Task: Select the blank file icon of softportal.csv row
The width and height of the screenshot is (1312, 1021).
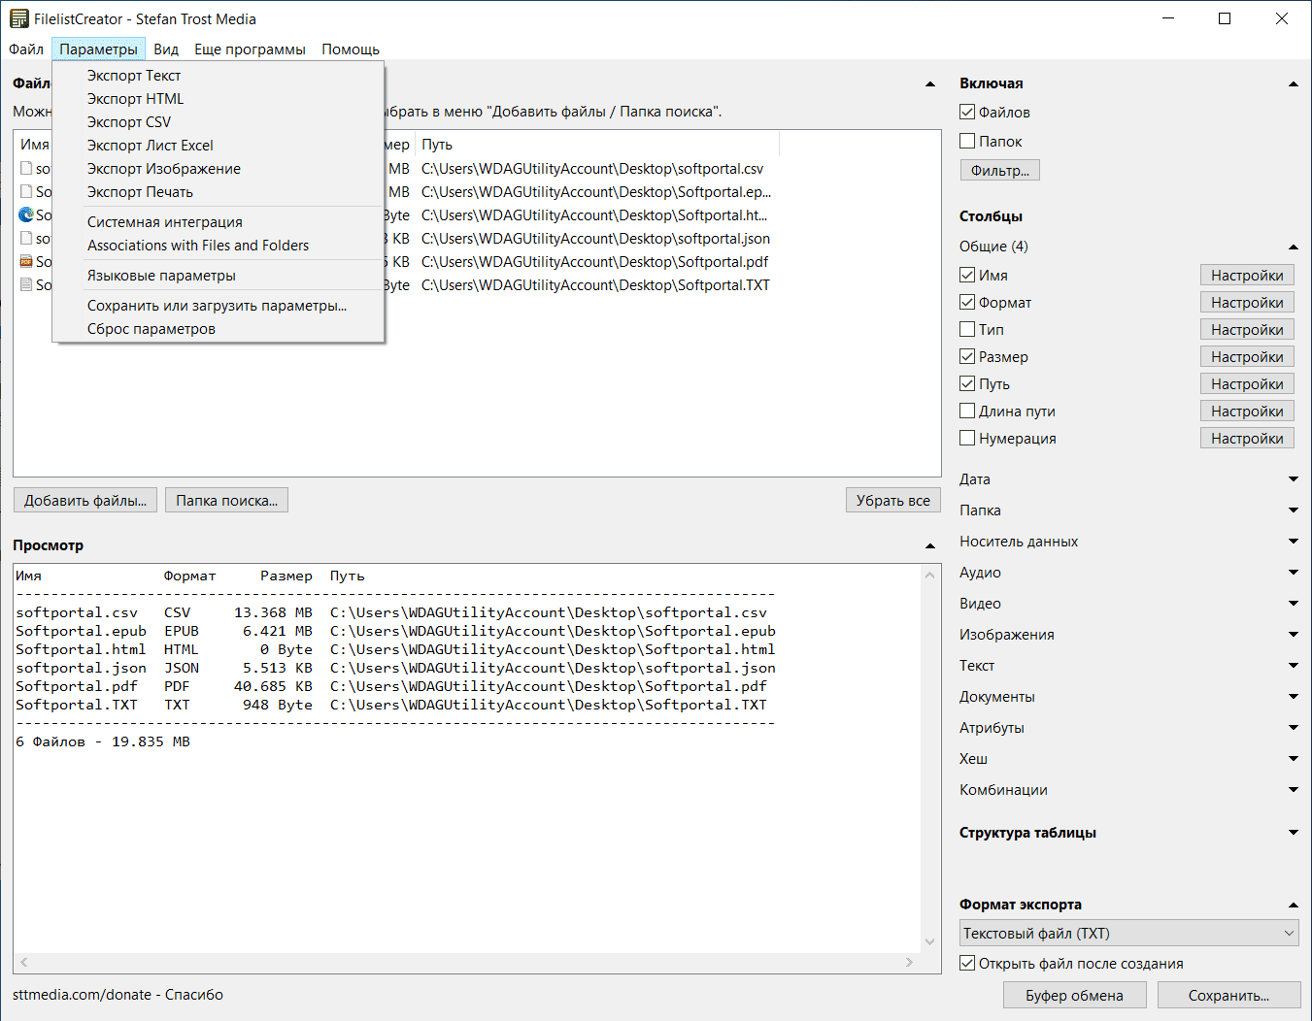Action: tap(26, 168)
